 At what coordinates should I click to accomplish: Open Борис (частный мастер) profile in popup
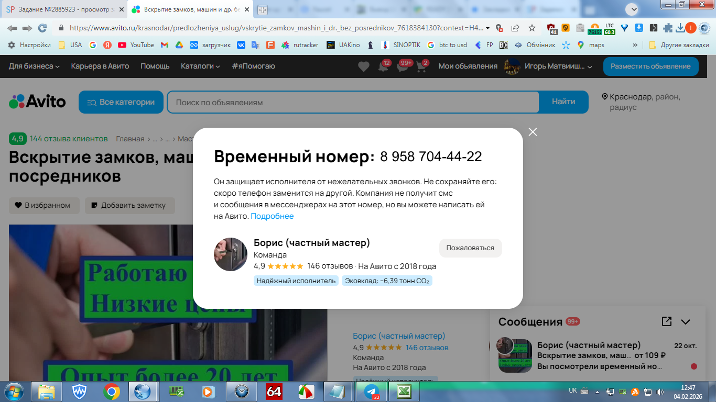click(x=312, y=242)
